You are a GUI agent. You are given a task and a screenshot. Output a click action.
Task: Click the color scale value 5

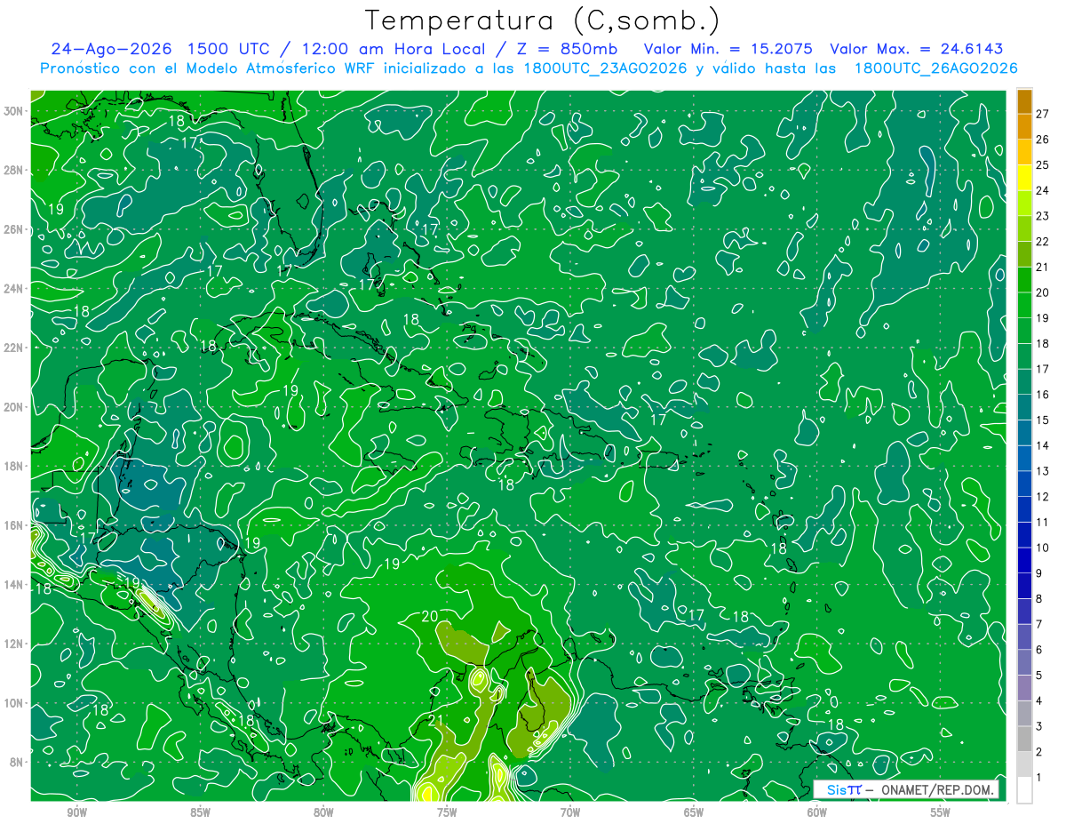1040,676
